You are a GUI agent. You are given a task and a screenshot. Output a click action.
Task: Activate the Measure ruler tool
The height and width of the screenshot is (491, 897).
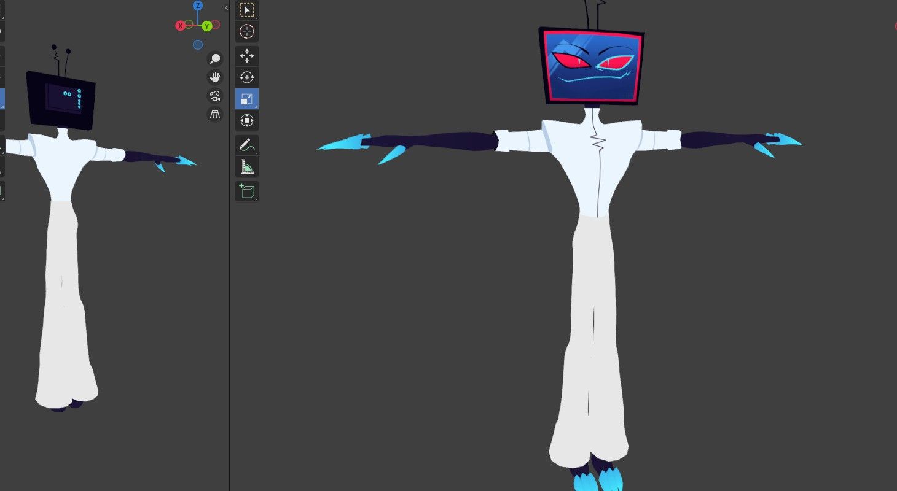[247, 166]
